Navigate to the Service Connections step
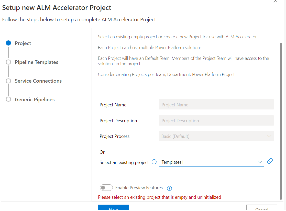286x211 pixels. [38, 81]
